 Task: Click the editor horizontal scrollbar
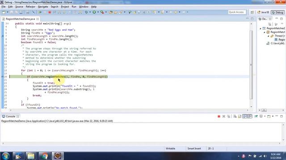(x=129, y=110)
